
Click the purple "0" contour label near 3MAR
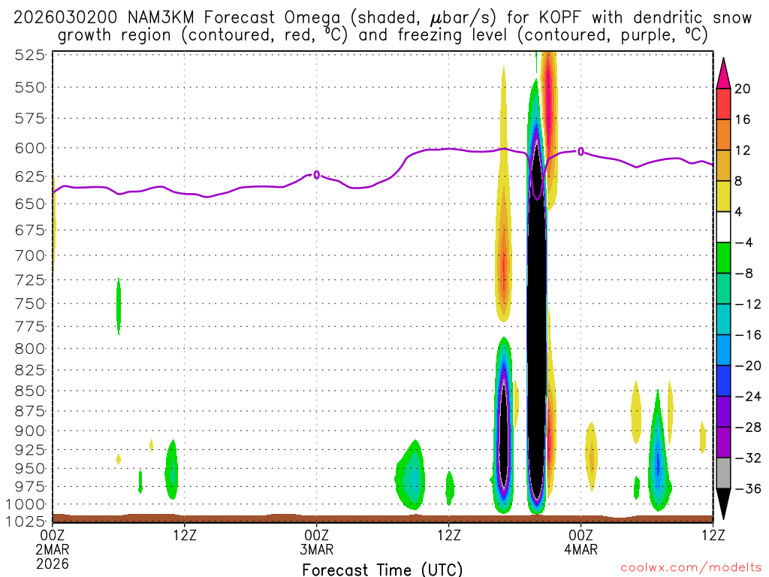[317, 174]
